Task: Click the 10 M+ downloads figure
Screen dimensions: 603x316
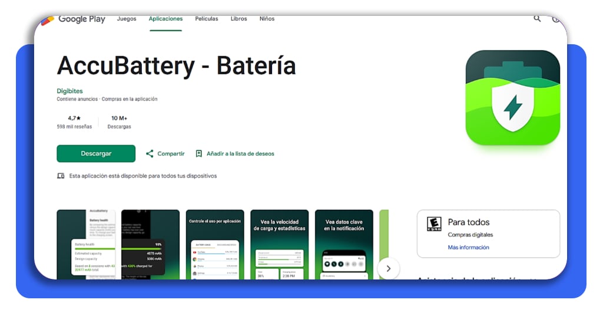Action: click(119, 118)
